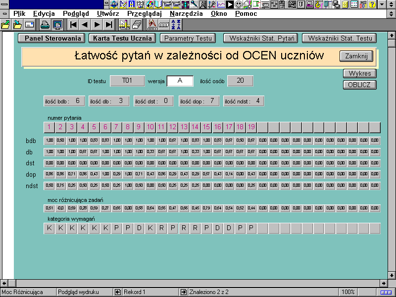Click the Wykres button

pos(359,74)
